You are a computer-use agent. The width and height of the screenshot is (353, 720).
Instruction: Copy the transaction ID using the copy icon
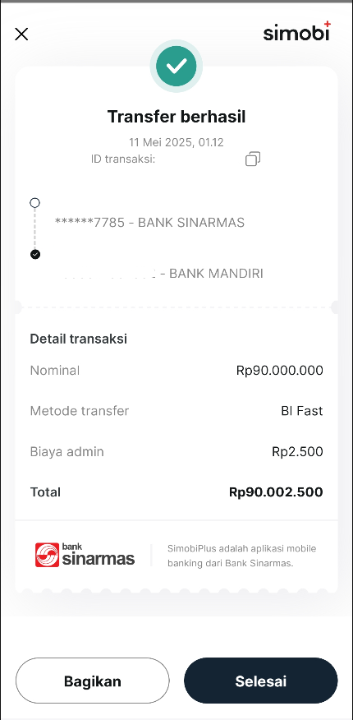(x=253, y=159)
